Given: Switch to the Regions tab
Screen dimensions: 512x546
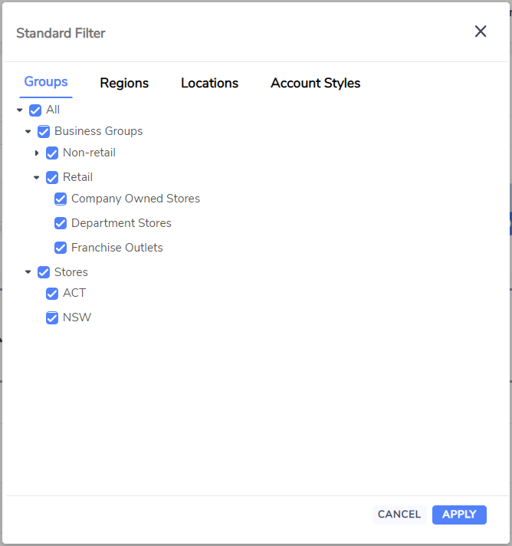Looking at the screenshot, I should 124,84.
